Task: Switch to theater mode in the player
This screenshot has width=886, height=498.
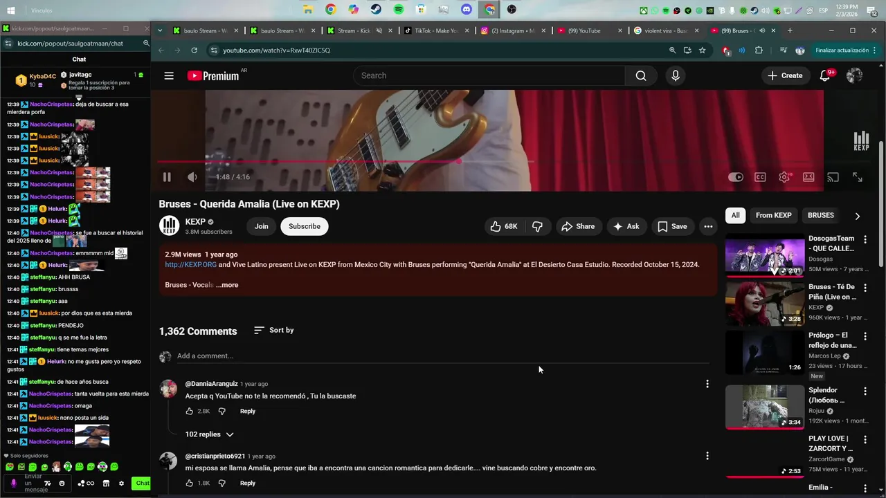Action: pos(808,177)
